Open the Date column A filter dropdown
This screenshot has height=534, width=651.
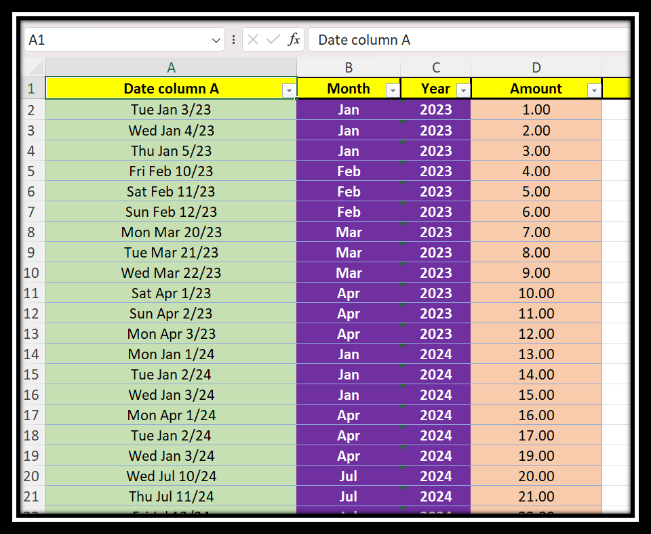coord(289,90)
